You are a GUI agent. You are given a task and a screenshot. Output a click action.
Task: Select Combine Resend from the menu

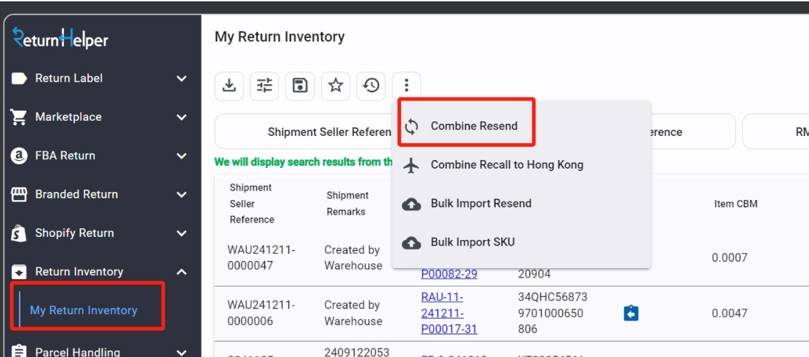[x=474, y=126]
